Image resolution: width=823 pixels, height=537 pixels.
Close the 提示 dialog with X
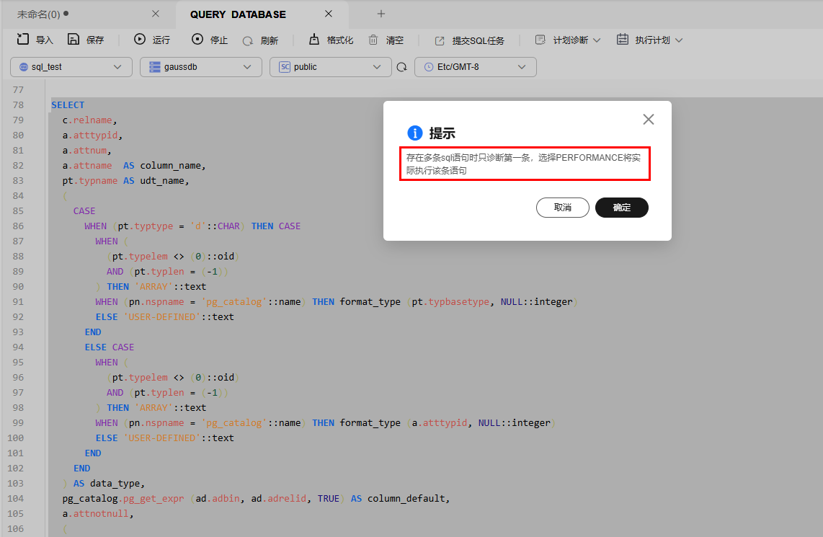(649, 120)
